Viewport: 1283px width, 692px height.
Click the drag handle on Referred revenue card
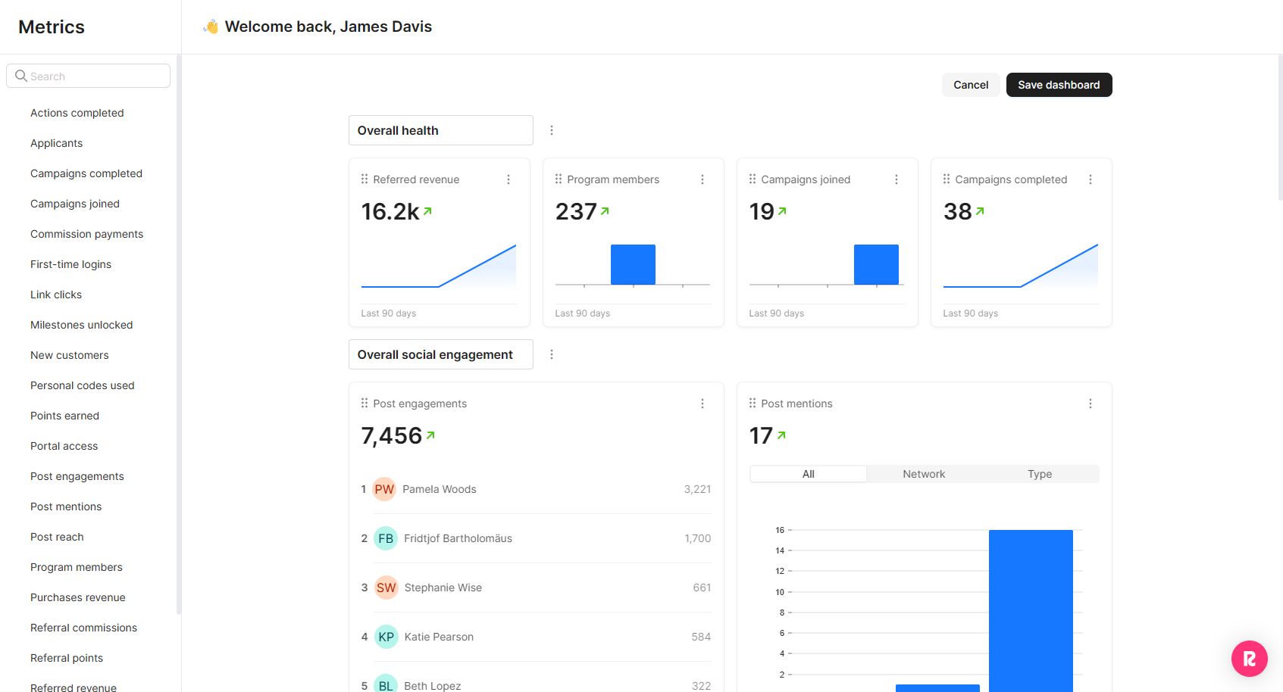pyautogui.click(x=365, y=179)
